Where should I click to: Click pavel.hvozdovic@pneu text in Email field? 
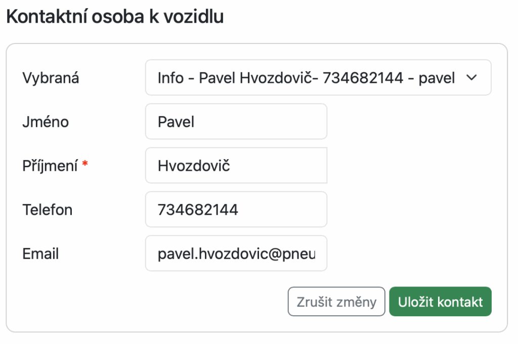236,253
